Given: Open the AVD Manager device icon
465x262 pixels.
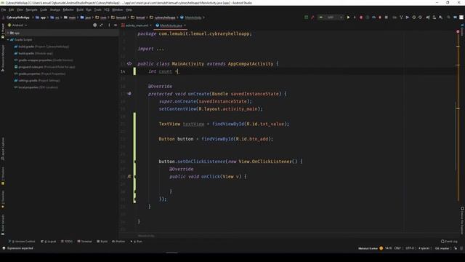Looking at the screenshot, I should click(x=434, y=17).
